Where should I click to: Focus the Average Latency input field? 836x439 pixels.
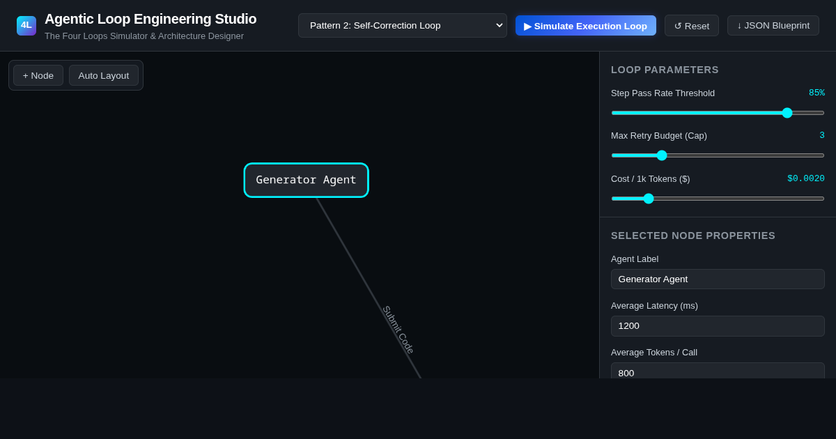tap(718, 326)
